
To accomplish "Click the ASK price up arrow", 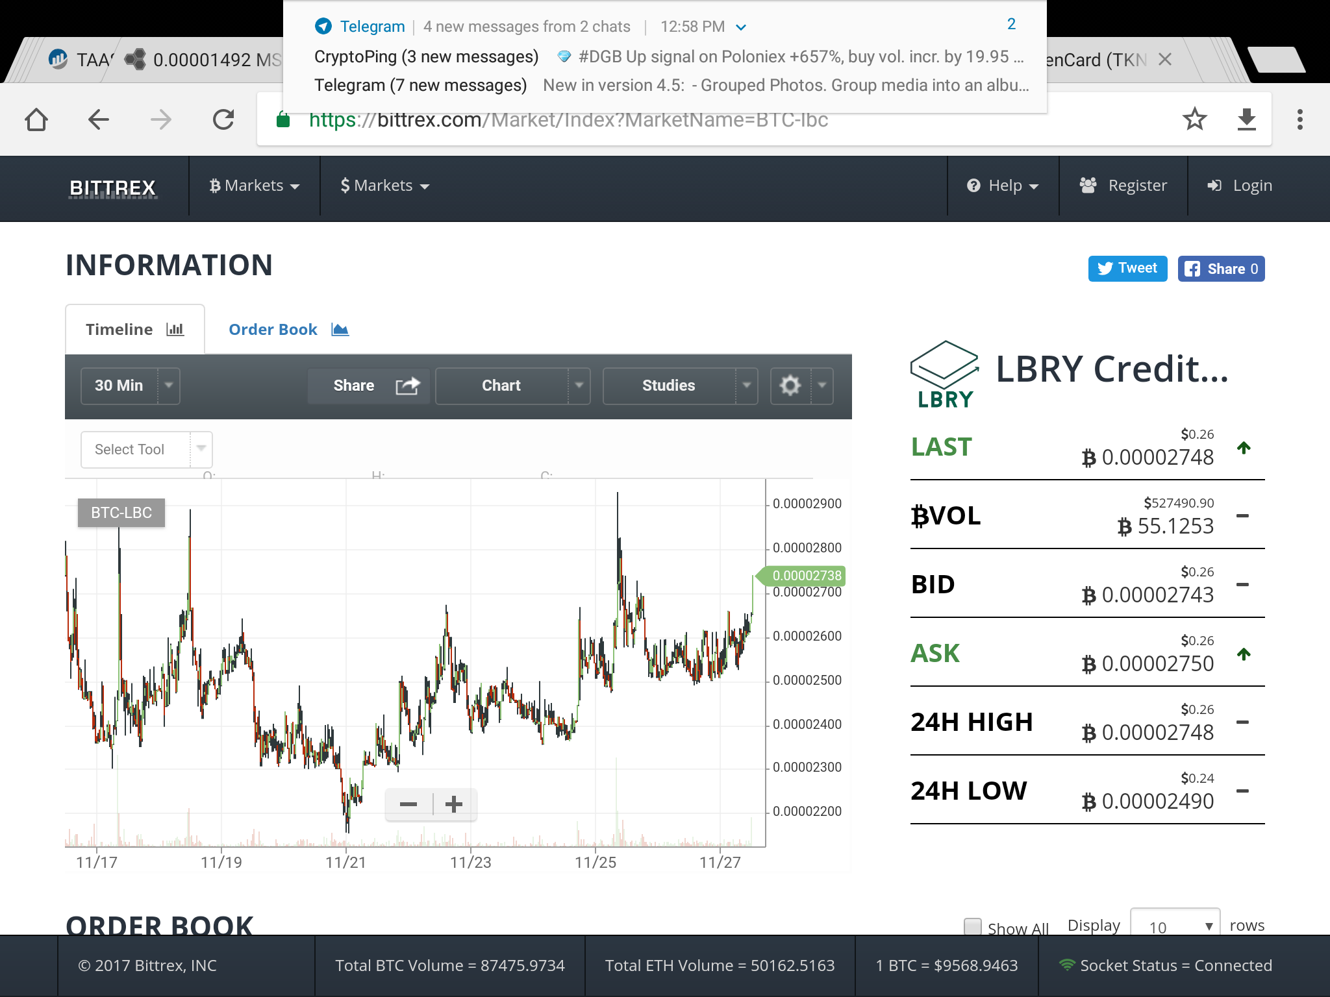I will [x=1244, y=654].
